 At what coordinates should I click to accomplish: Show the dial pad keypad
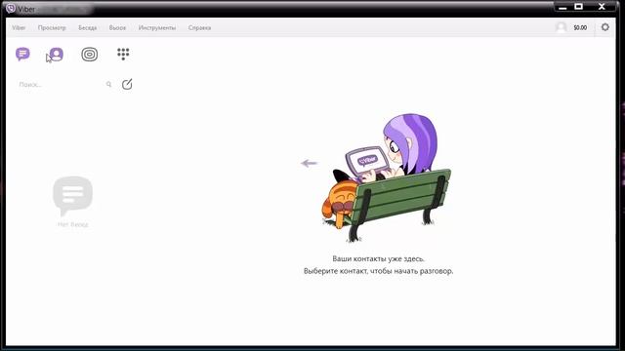point(123,54)
